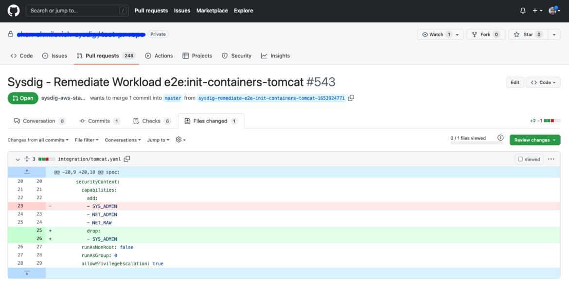Viewport: 569px width, 288px height.
Task: Open the Actions tab
Action: coord(159,55)
